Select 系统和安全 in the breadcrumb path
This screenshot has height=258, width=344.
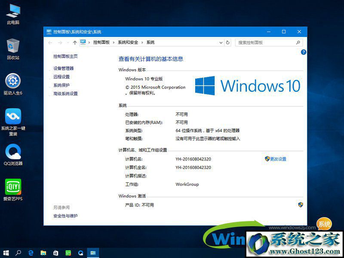(128, 43)
